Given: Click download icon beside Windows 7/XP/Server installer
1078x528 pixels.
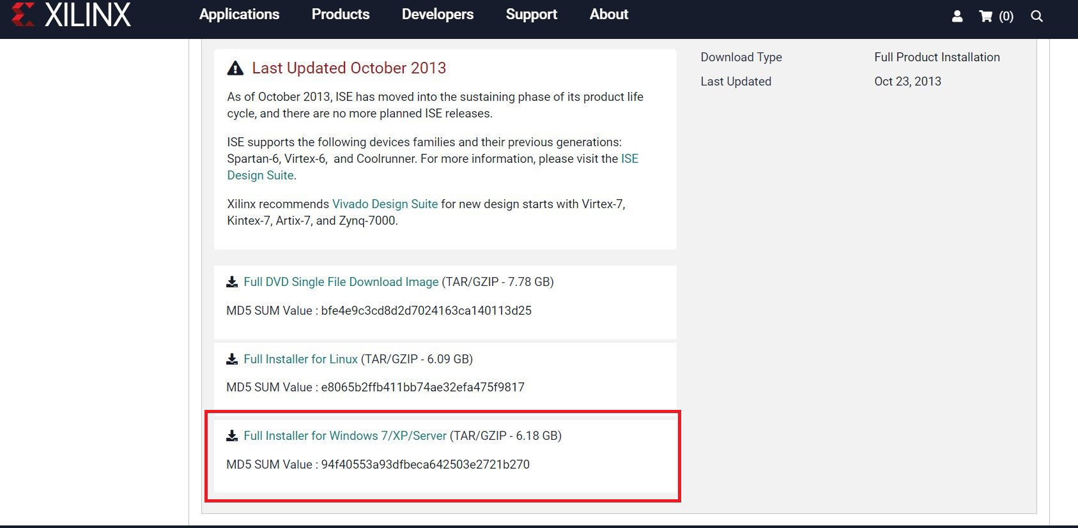Looking at the screenshot, I should [232, 435].
